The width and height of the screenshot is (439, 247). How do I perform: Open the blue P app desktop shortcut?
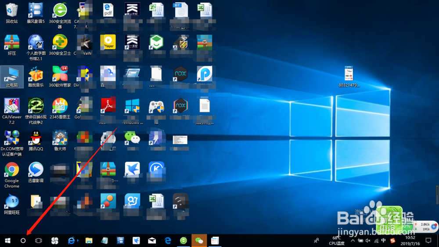[205, 74]
